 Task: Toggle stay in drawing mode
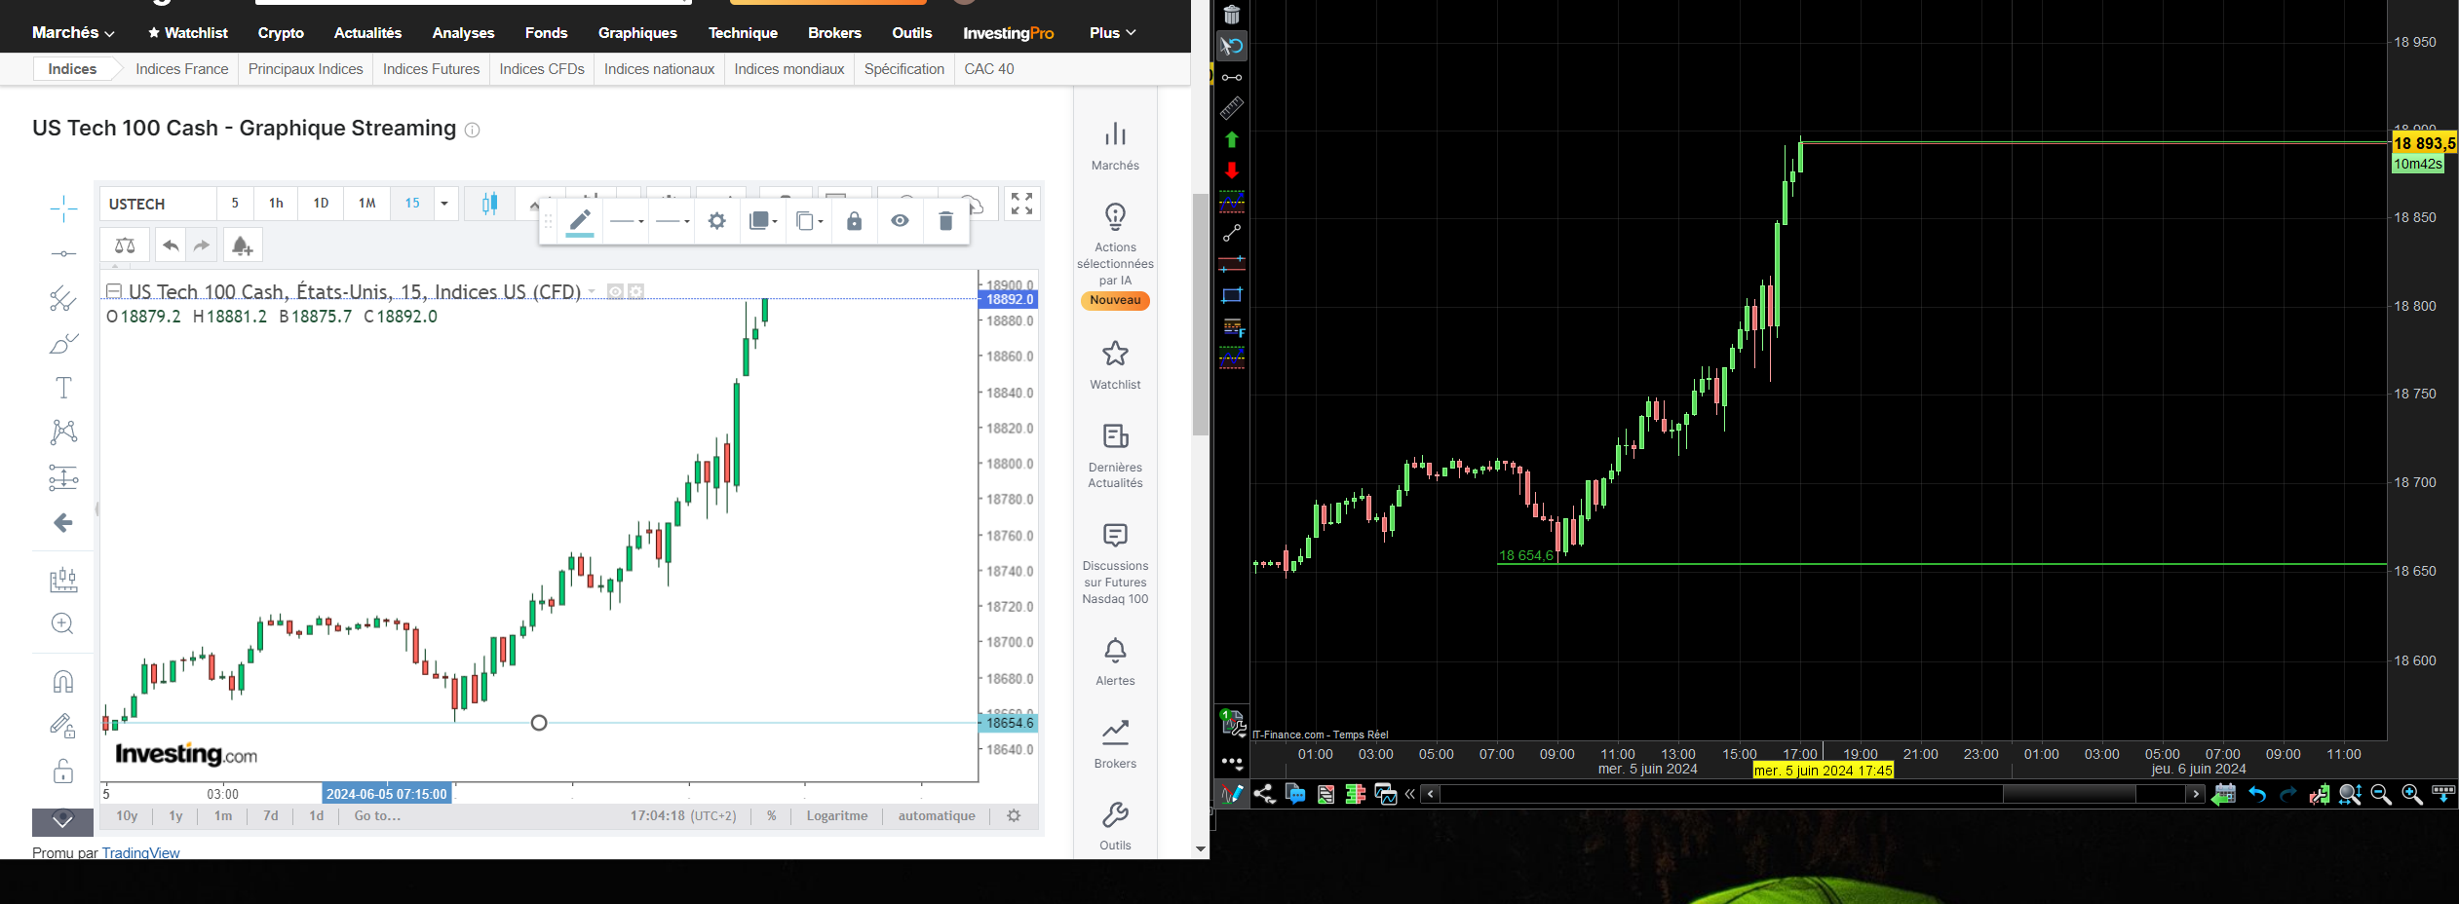[63, 726]
